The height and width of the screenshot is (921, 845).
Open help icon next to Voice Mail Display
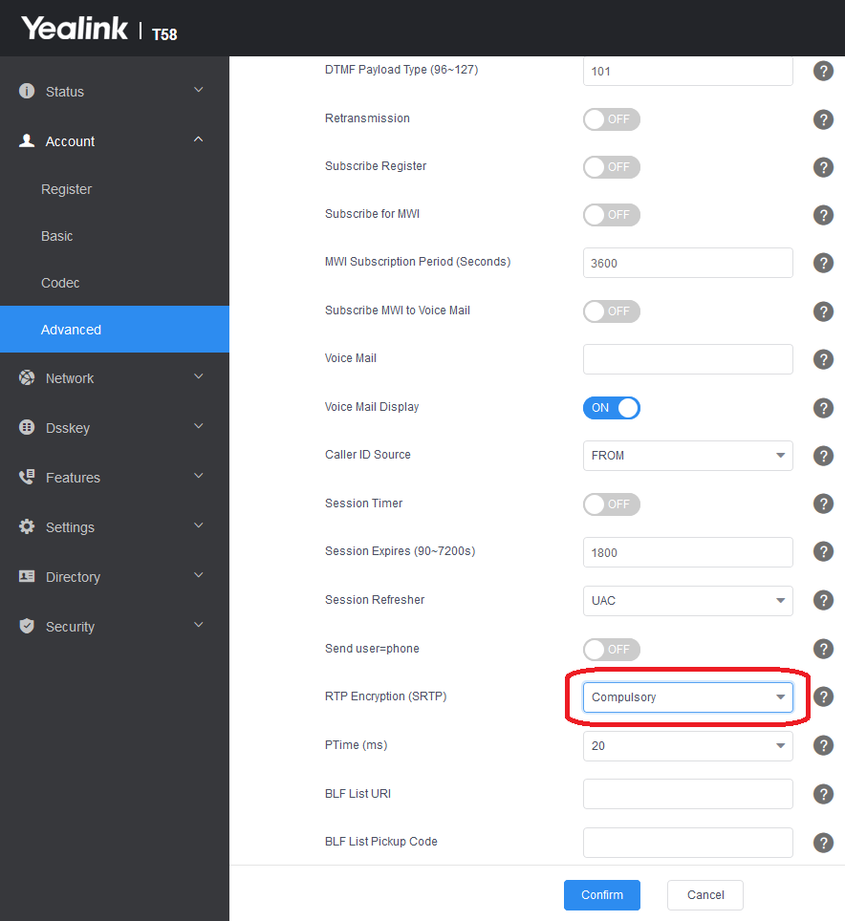823,408
